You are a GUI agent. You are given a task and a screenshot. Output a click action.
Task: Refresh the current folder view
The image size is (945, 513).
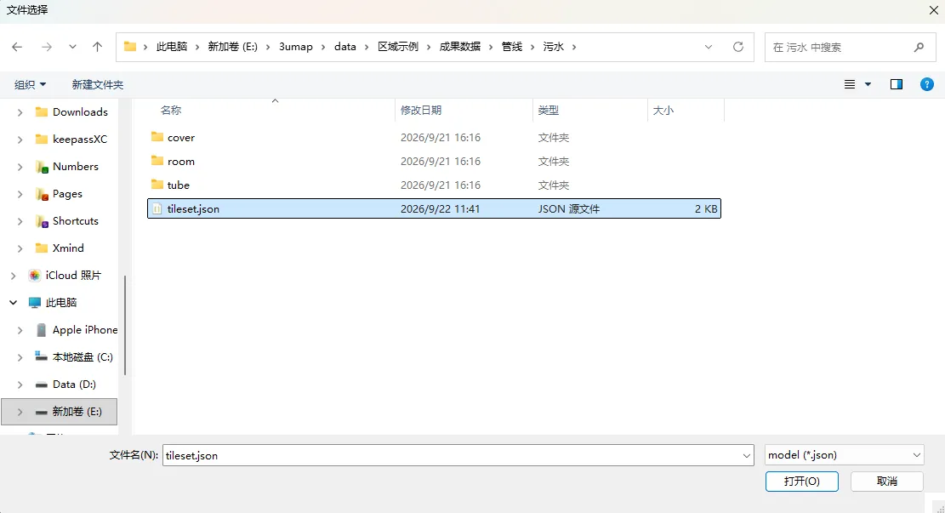[737, 47]
